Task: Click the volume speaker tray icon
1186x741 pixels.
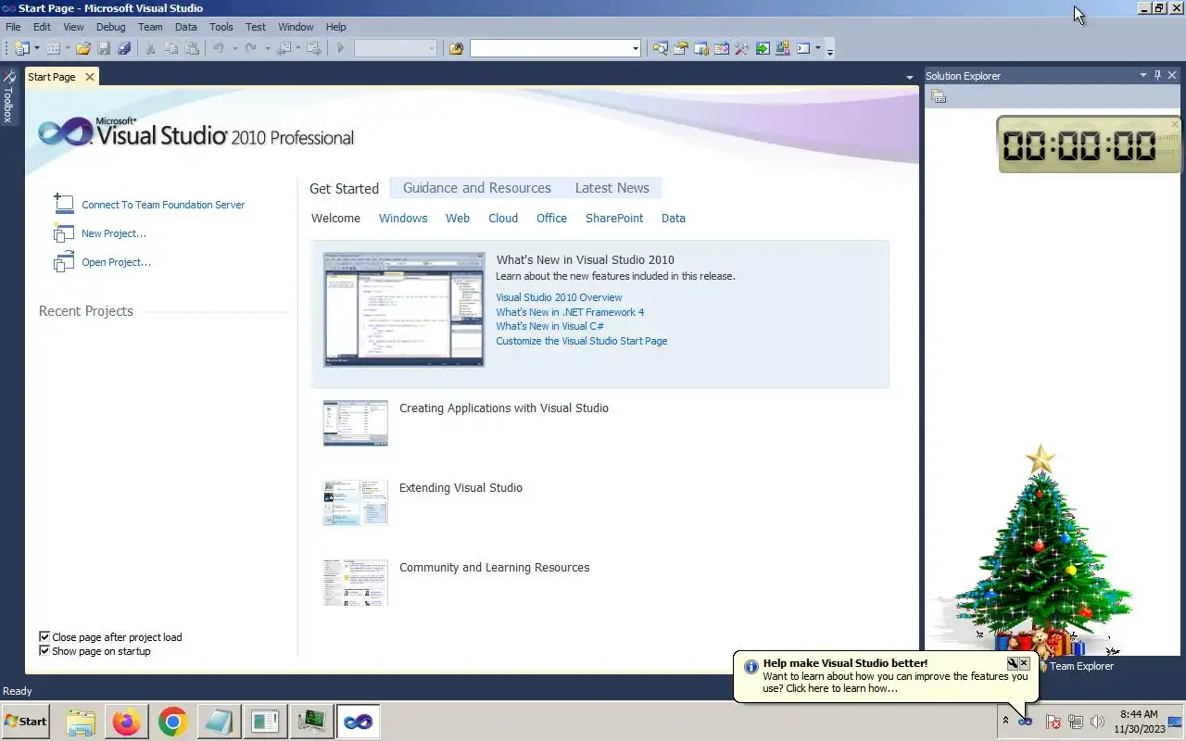Action: pyautogui.click(x=1098, y=722)
